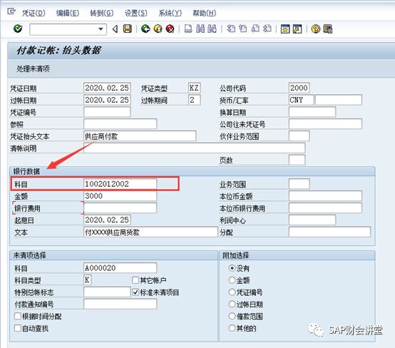Screen dimensions: 395x348
Task: Open the command field dropdown arrow
Action: [x=101, y=29]
